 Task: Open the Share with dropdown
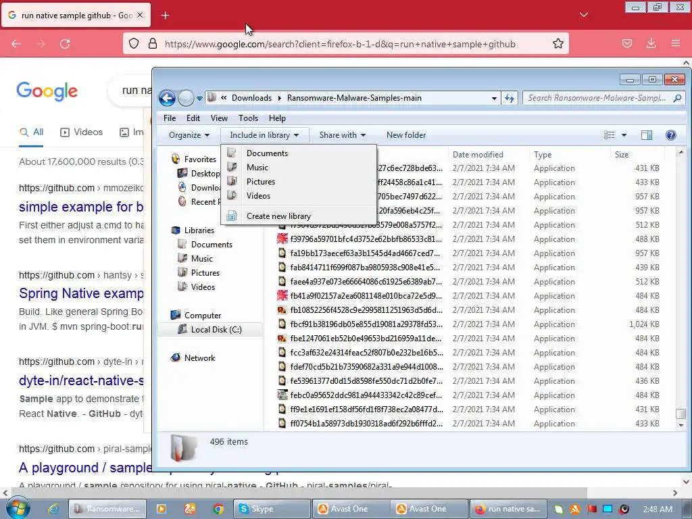click(x=343, y=135)
